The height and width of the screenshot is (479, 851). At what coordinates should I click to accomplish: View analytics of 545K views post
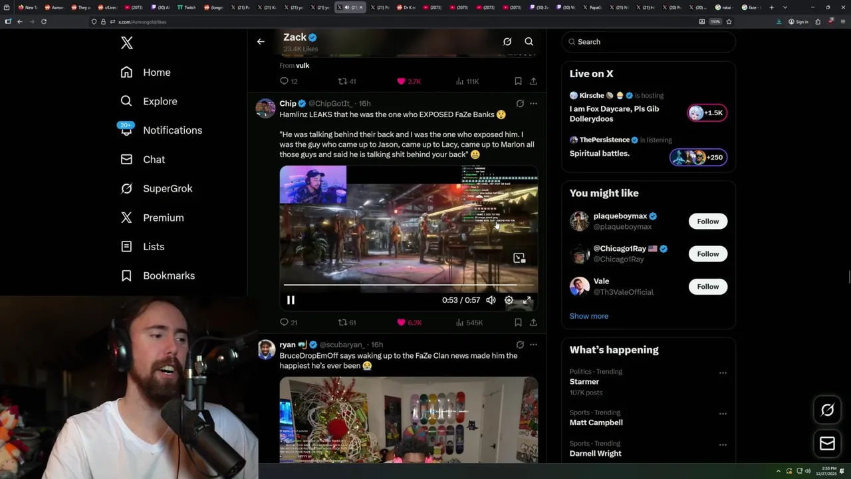coord(469,323)
